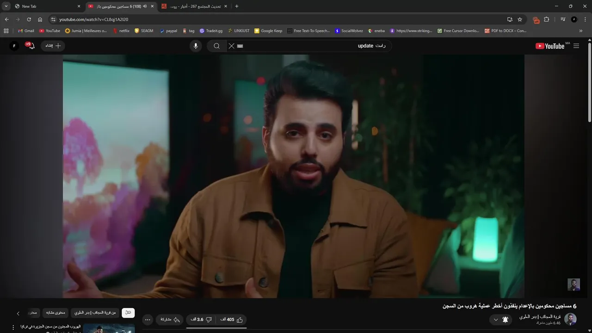
Task: Open PDF to DOCX bookmark
Action: [x=505, y=31]
